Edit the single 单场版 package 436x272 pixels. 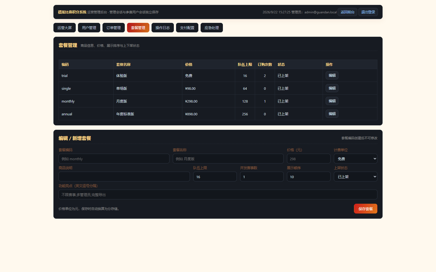pyautogui.click(x=332, y=88)
